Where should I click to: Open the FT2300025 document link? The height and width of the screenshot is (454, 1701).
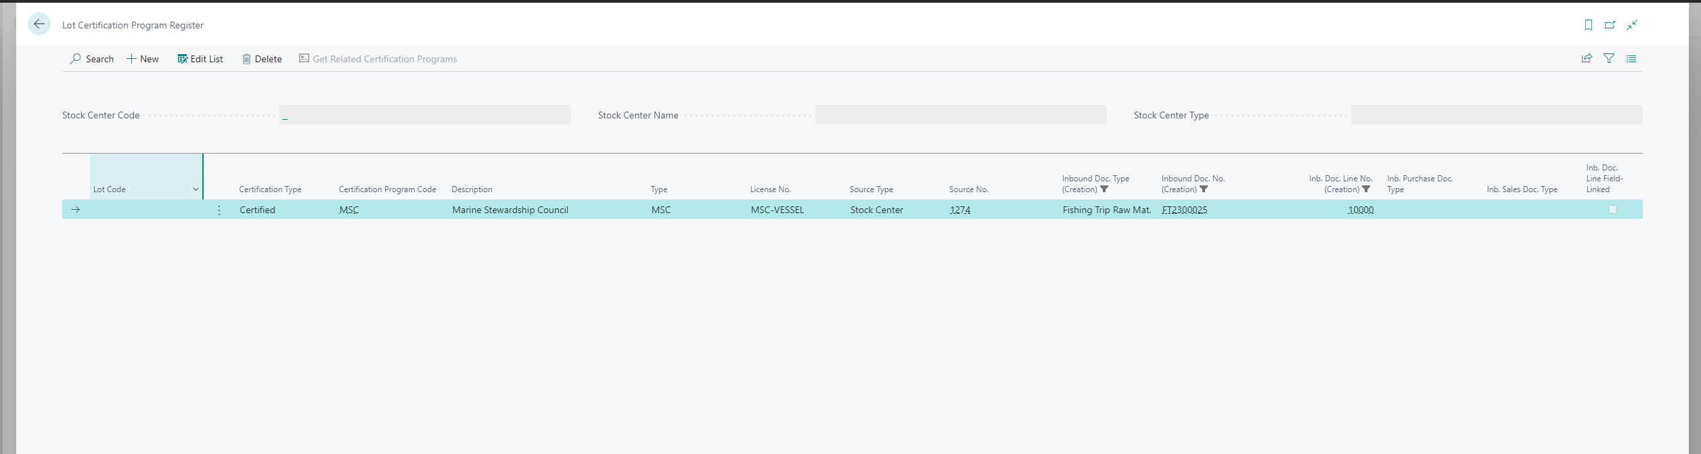click(x=1184, y=210)
